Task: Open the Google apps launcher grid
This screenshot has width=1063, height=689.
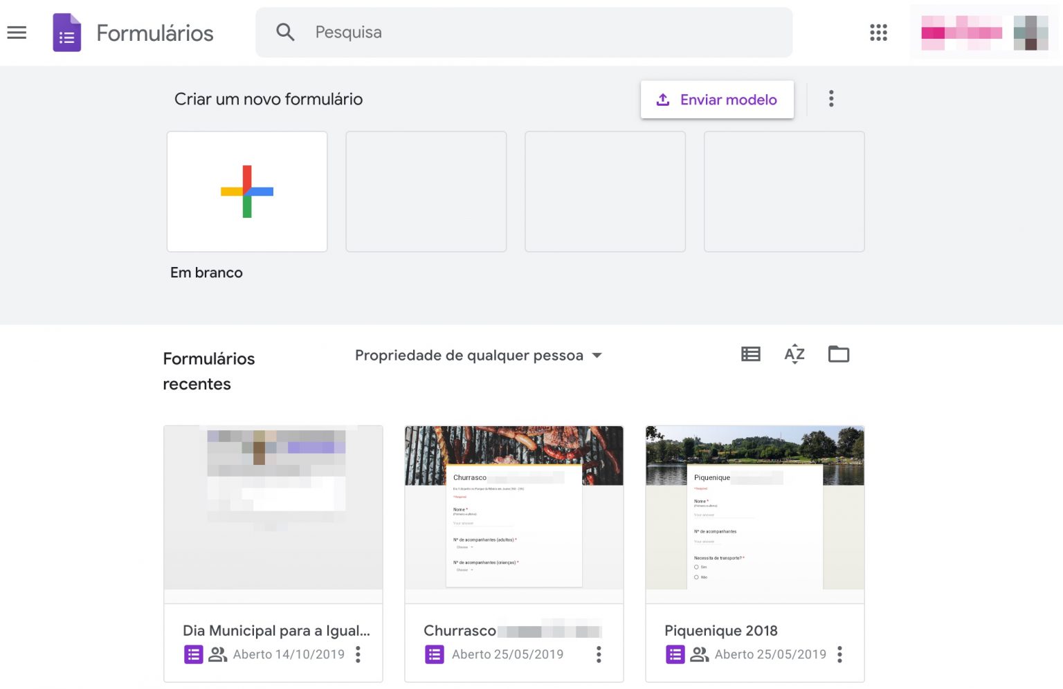Action: (x=878, y=32)
